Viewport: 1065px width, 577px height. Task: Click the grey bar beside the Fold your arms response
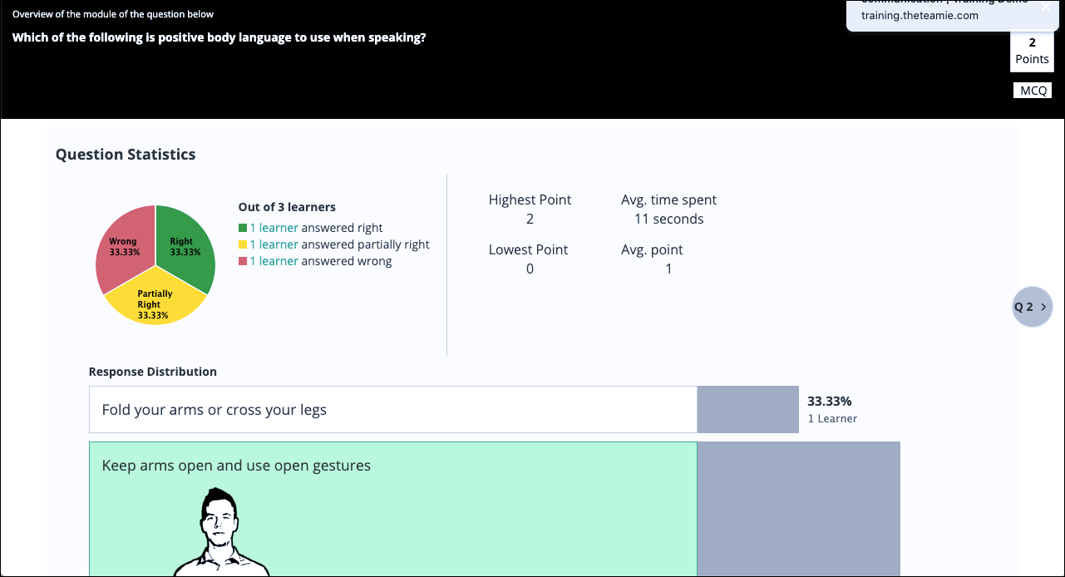click(747, 410)
